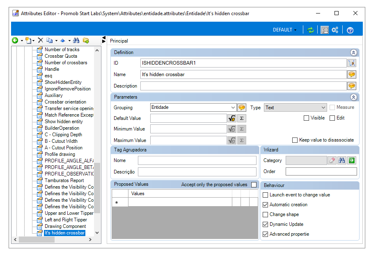Click the sigma icon for Default Value
This screenshot has height=259, width=378.
tap(242, 118)
